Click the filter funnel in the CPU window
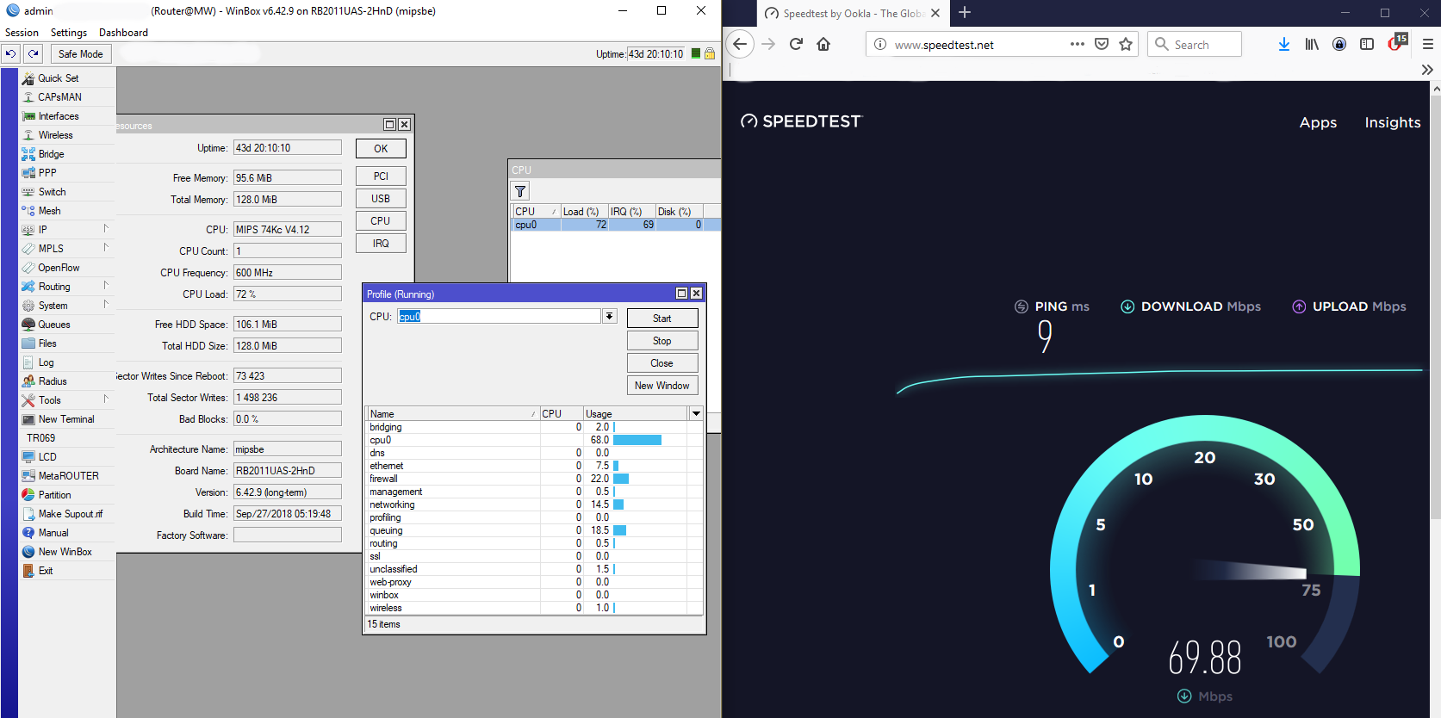Image resolution: width=1441 pixels, height=718 pixels. [520, 191]
